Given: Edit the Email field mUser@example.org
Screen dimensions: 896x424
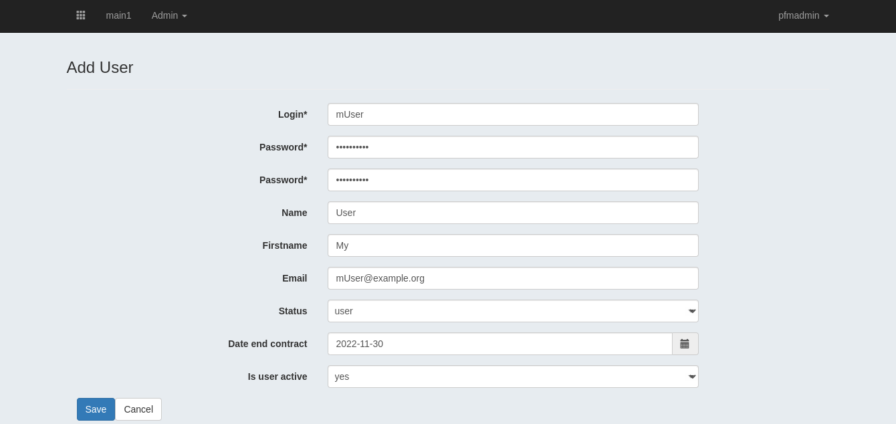Looking at the screenshot, I should click(513, 278).
